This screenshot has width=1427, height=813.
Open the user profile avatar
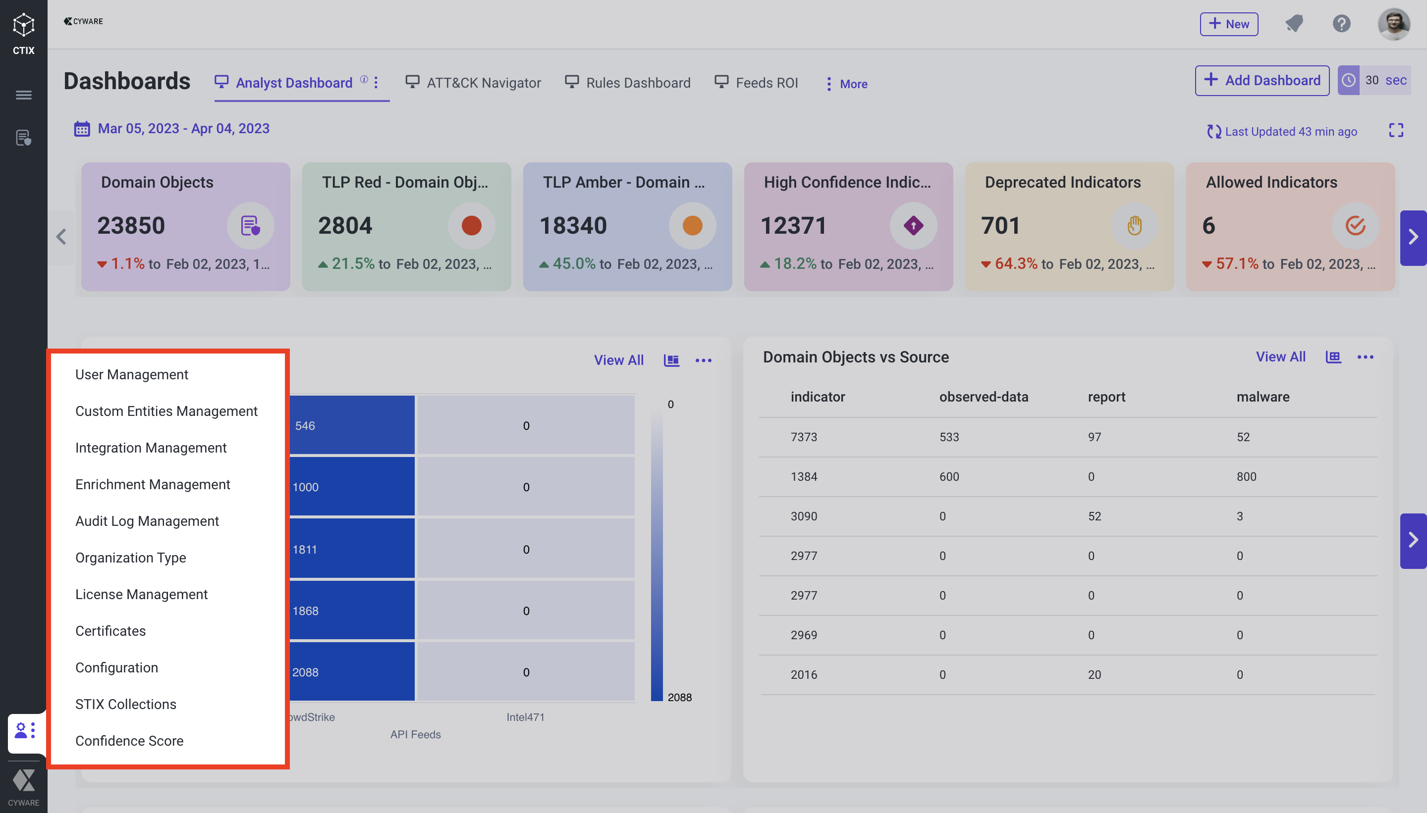point(1393,24)
